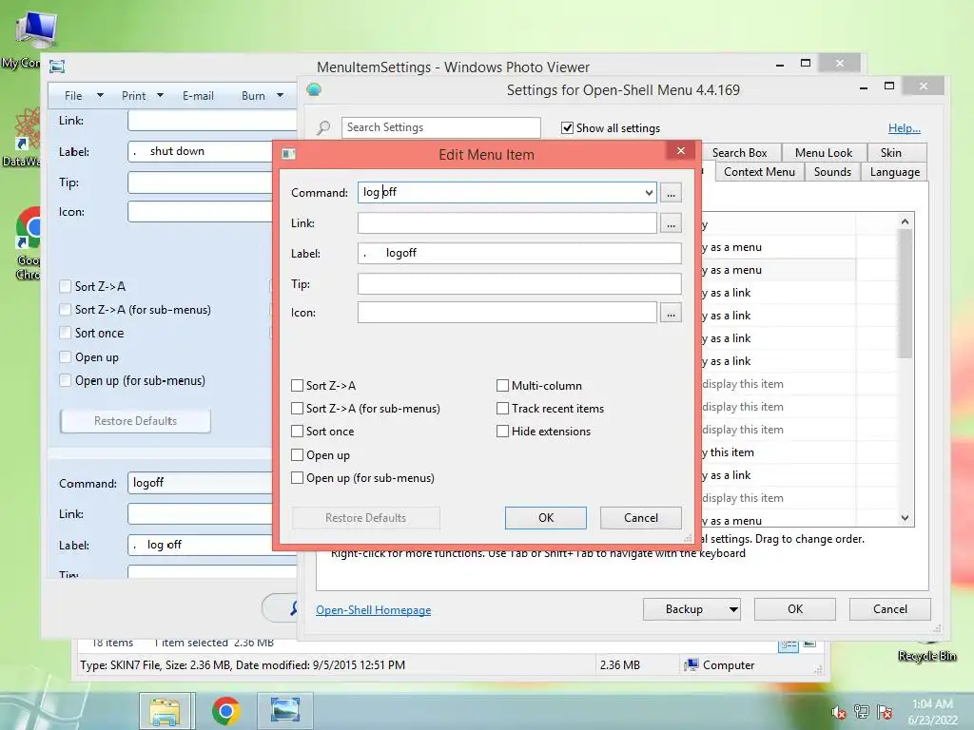
Task: Open File Explorer from the taskbar
Action: pos(166,711)
